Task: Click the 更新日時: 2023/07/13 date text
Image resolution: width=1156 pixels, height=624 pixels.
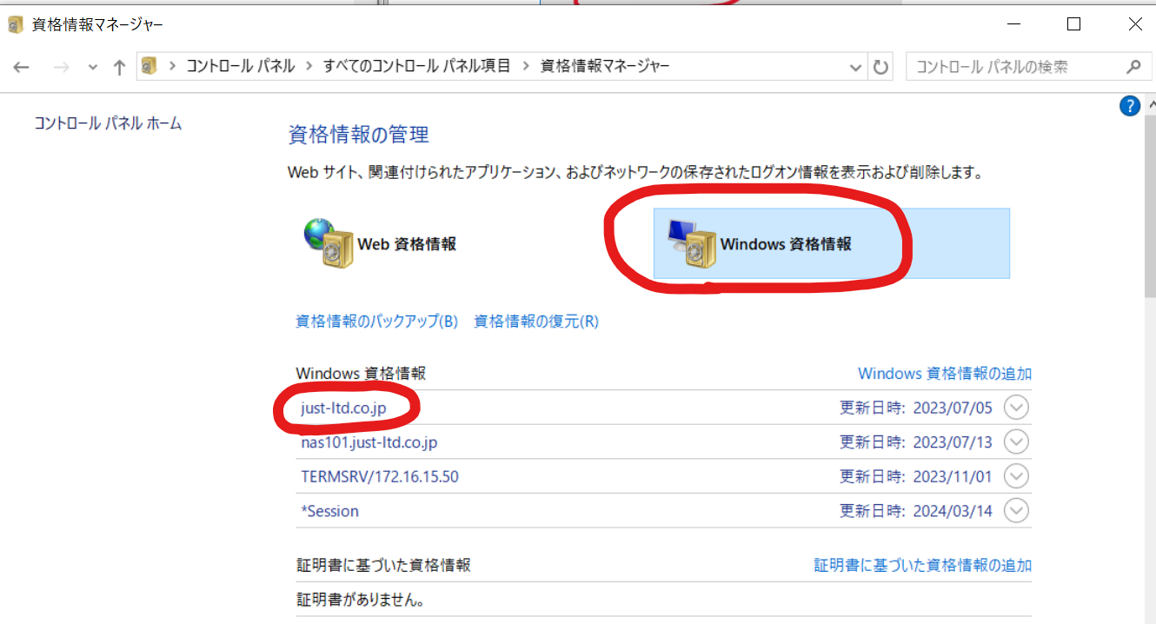Action: [915, 442]
